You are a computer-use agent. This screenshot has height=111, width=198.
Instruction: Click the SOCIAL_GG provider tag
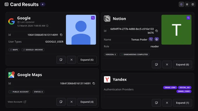coord(185,88)
